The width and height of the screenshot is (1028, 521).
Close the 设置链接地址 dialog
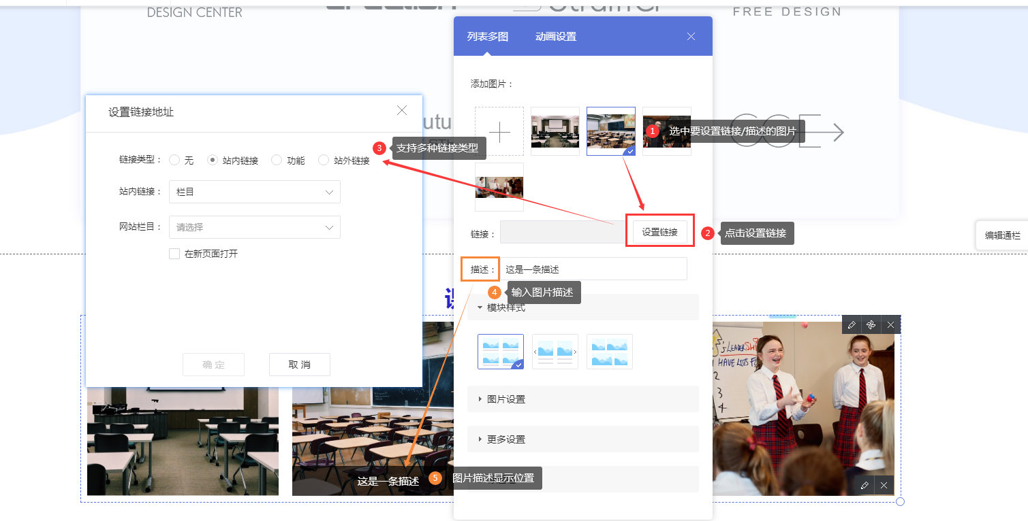pos(402,110)
